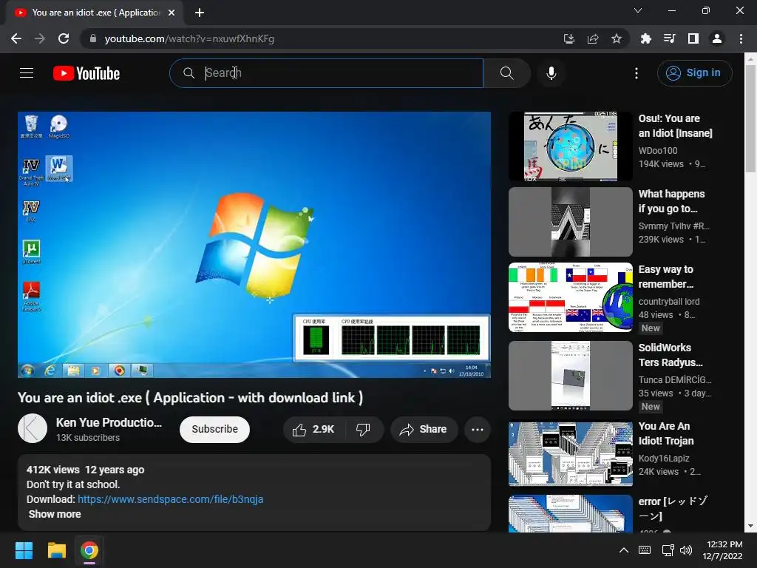Open 'Easy way to remember' flags thumbnail

[570, 297]
